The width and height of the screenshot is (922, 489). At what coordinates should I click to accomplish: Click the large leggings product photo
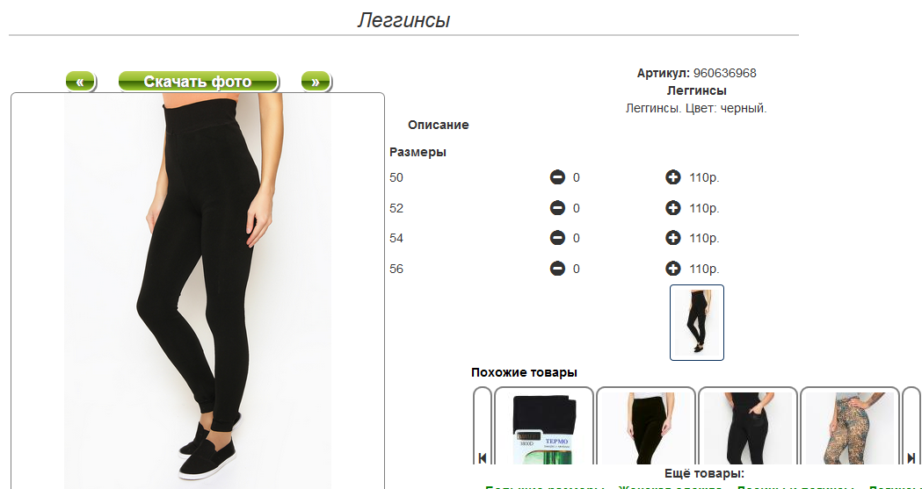pyautogui.click(x=198, y=291)
